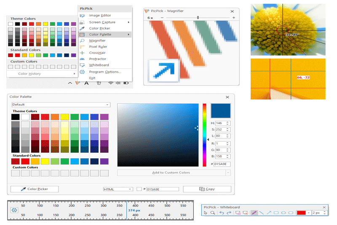Open the pixel ruler settings gear icon

pos(14,210)
